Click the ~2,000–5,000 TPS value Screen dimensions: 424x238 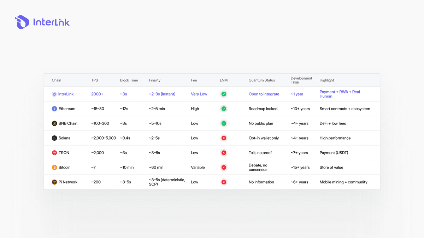point(104,138)
